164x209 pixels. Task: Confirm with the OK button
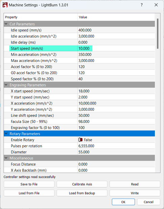[x=123, y=202]
